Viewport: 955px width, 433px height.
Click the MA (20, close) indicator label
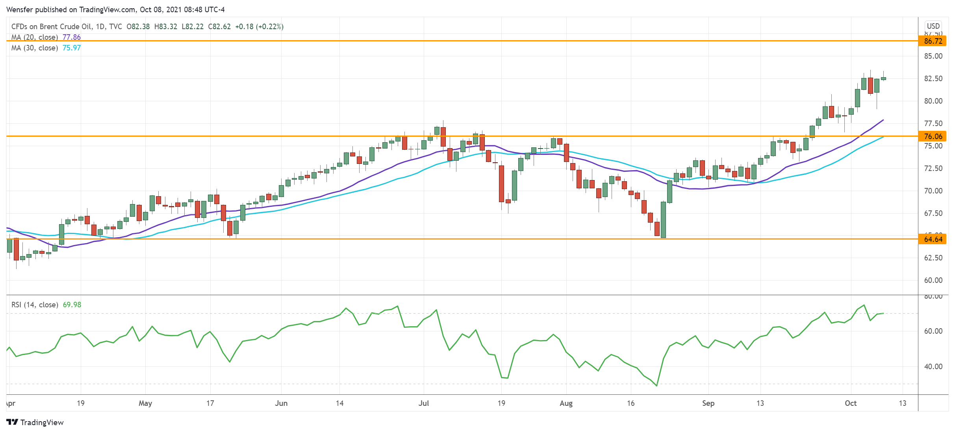click(x=35, y=37)
